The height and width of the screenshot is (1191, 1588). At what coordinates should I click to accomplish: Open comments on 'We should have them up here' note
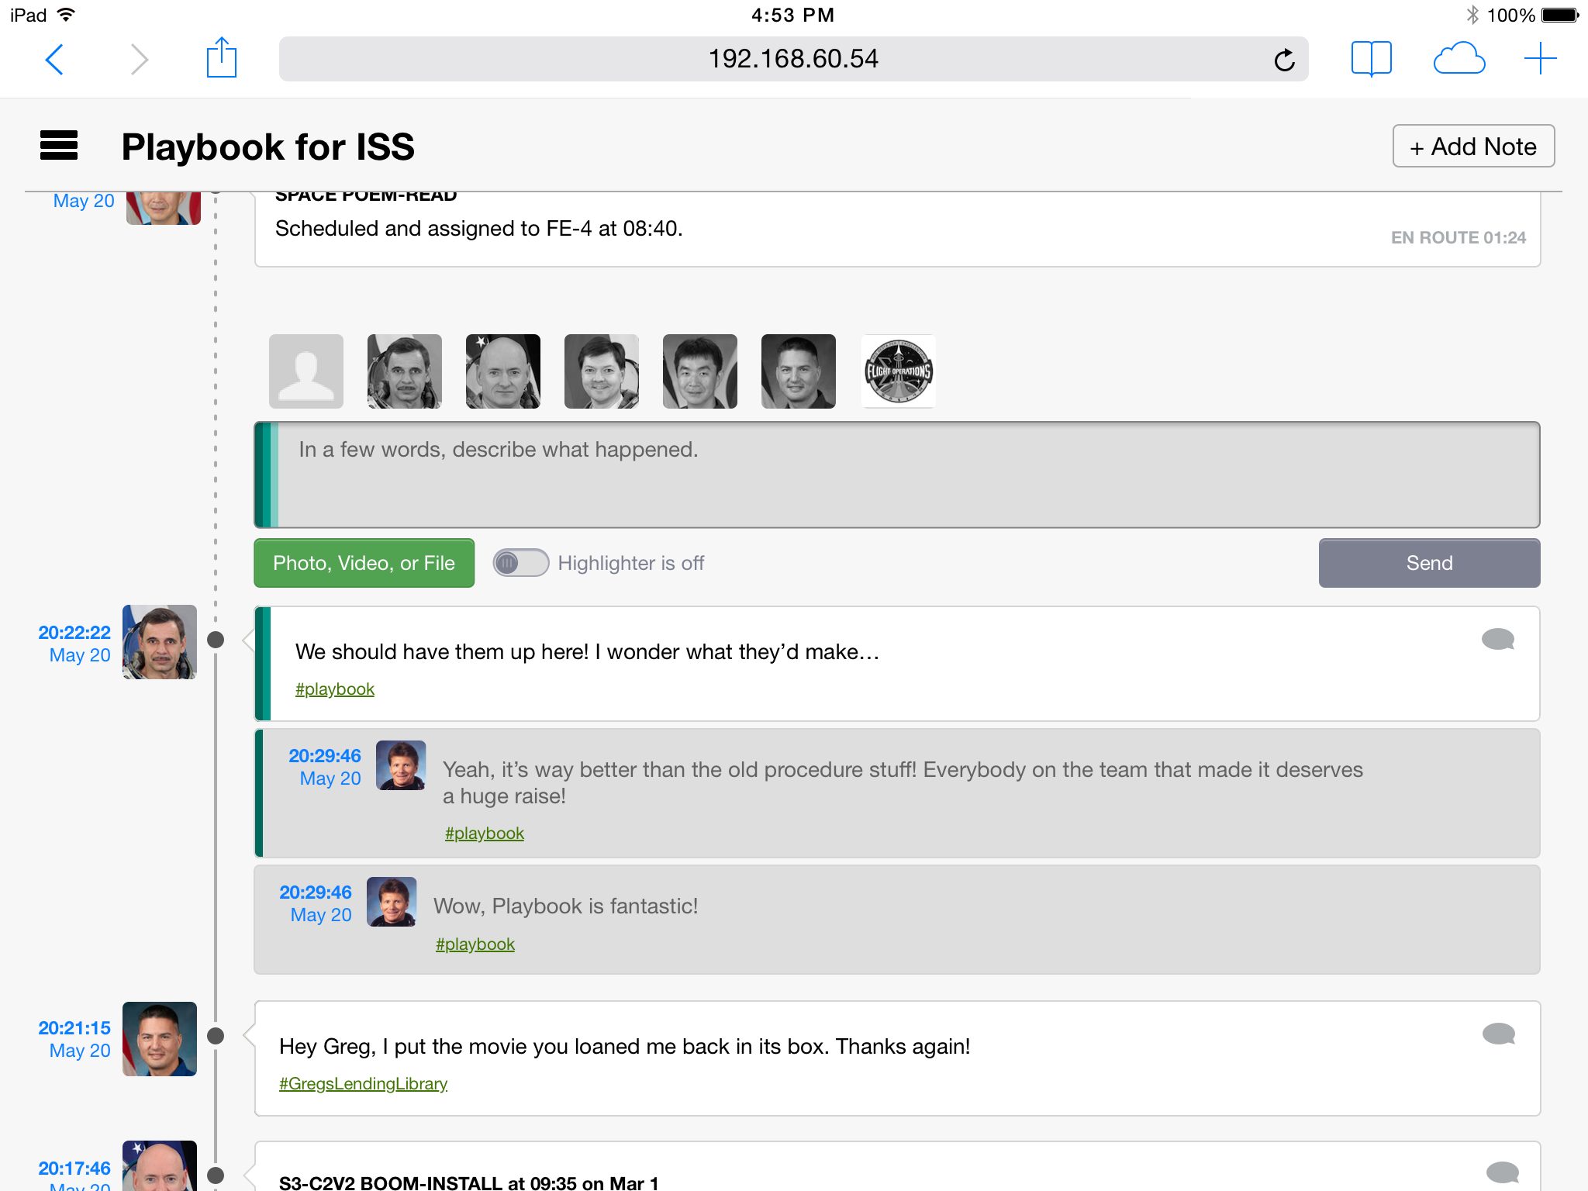[1498, 639]
